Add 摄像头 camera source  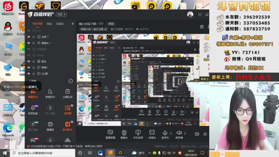click(124, 134)
